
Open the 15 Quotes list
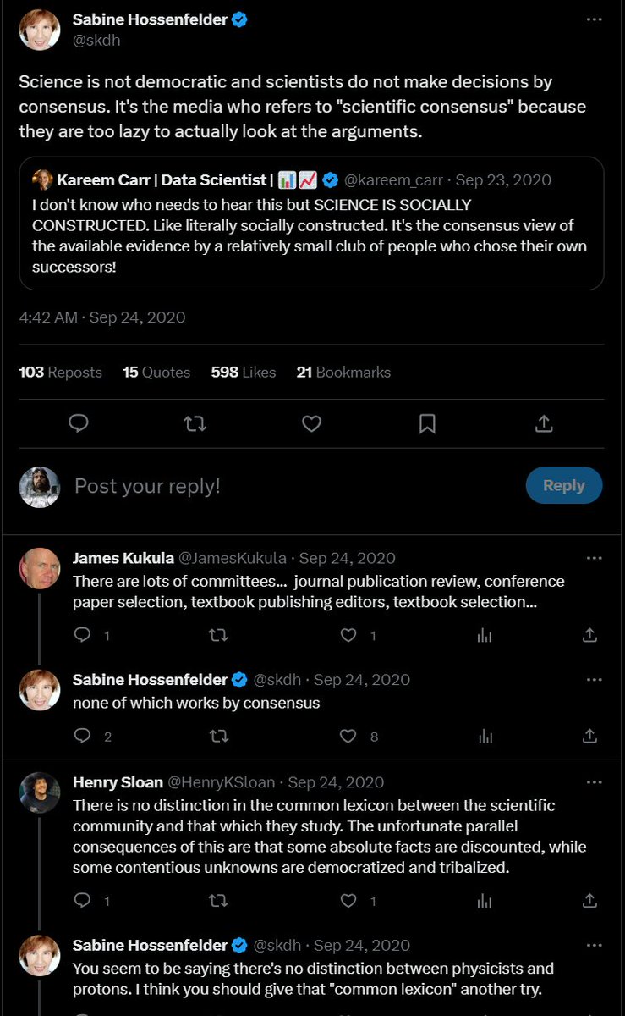coord(156,372)
